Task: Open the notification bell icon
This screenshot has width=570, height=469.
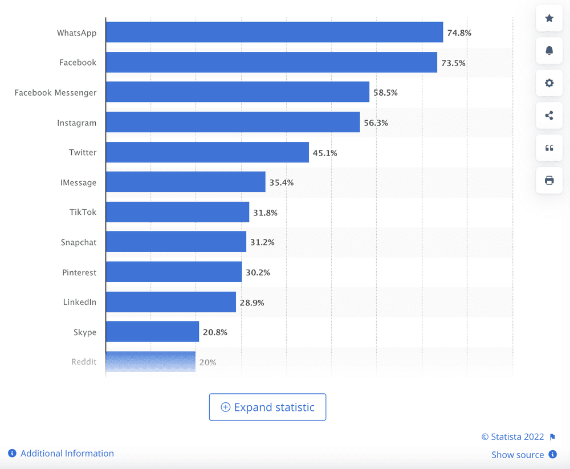Action: (x=549, y=50)
